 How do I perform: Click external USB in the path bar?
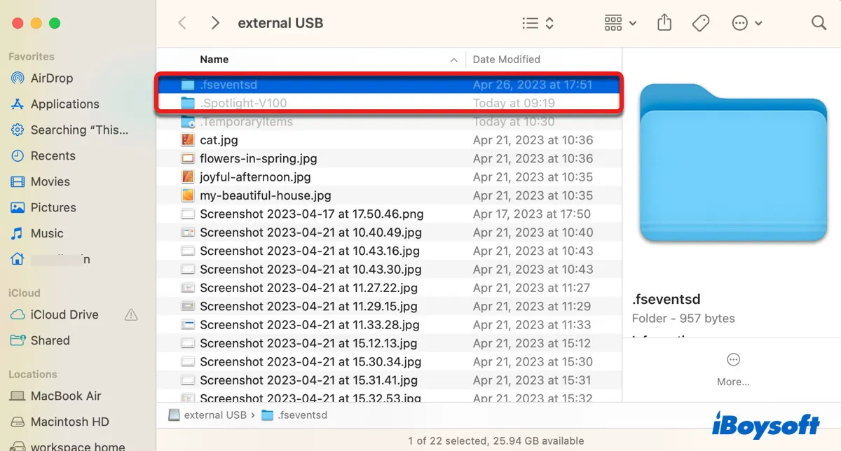pyautogui.click(x=214, y=415)
